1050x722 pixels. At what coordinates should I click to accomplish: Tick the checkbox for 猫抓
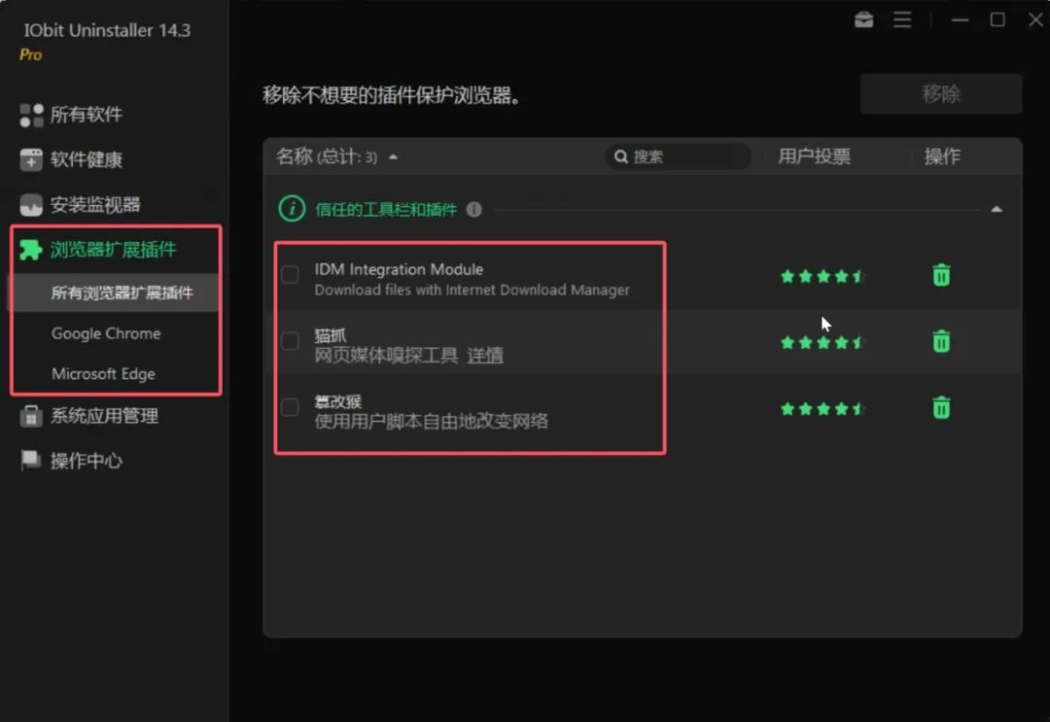[x=290, y=341]
